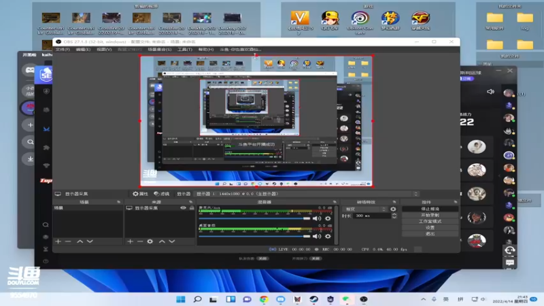Add a new source with plus icon
Viewport: 544px width, 306px height.
[130, 241]
